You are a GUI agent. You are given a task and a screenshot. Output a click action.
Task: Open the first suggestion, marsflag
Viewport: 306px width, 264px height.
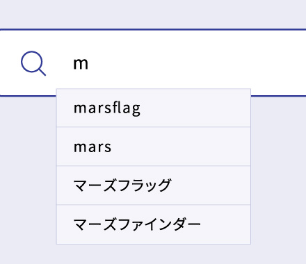click(x=154, y=108)
